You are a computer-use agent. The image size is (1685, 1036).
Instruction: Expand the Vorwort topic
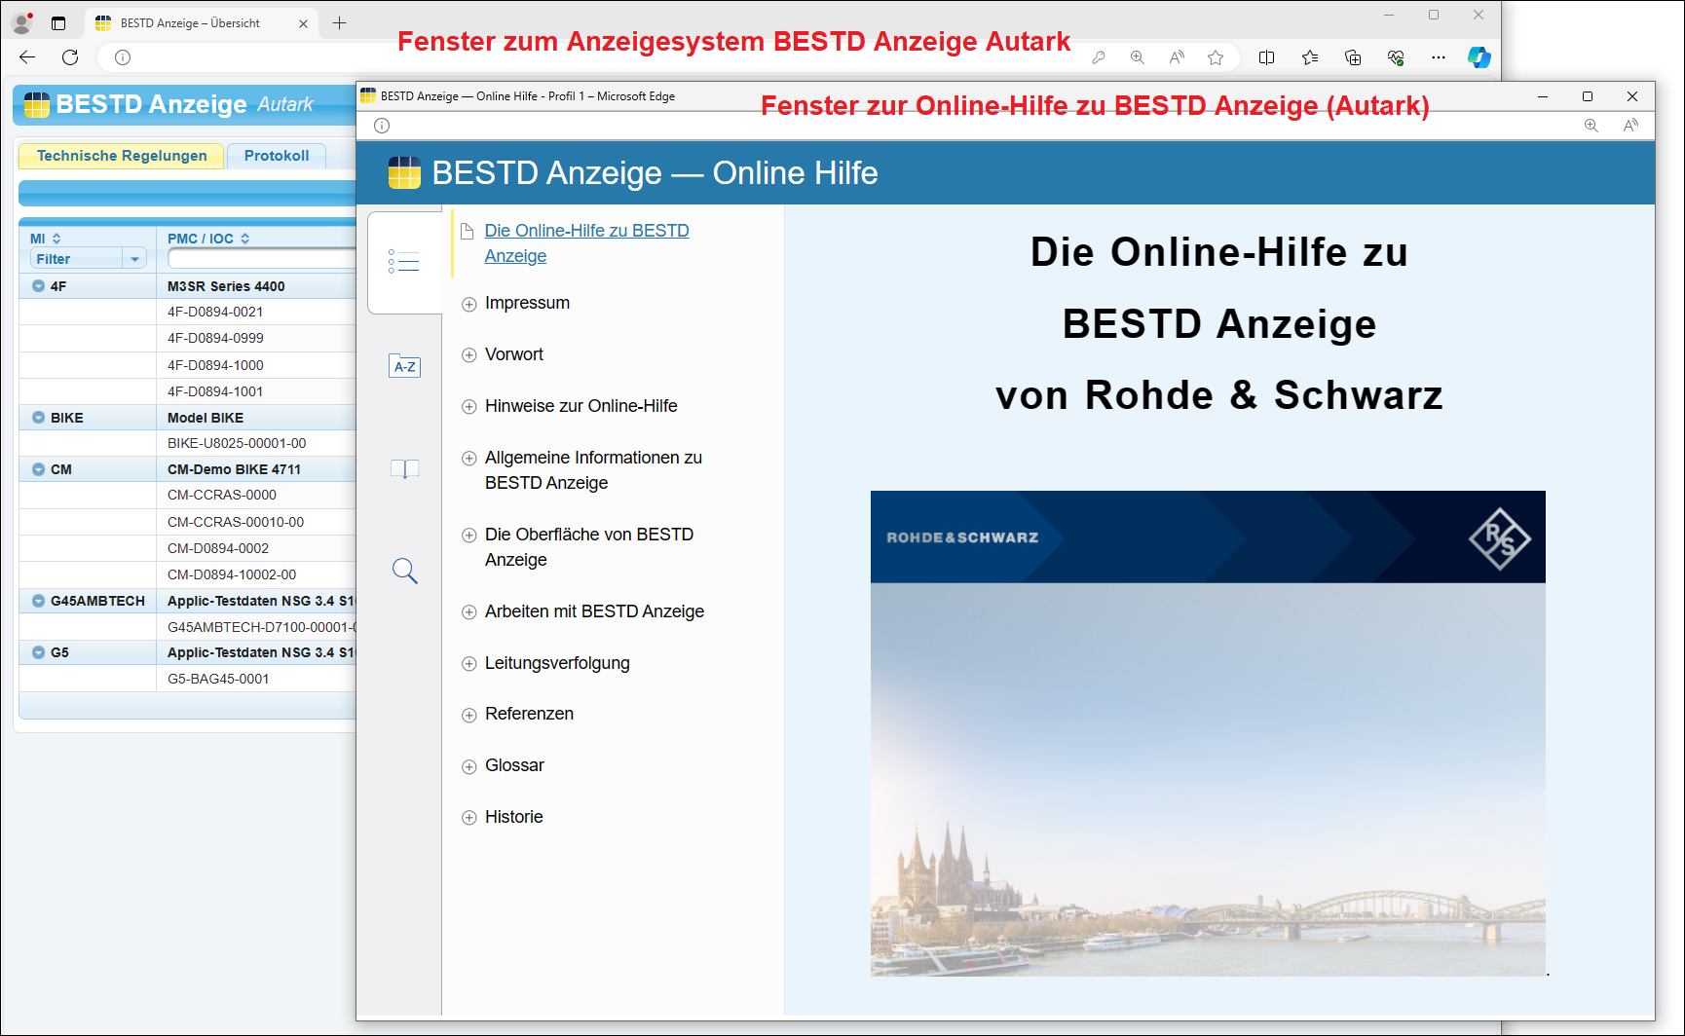point(468,355)
